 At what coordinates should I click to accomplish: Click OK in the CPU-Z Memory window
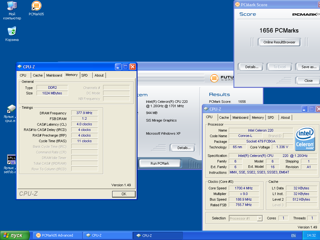point(124,194)
